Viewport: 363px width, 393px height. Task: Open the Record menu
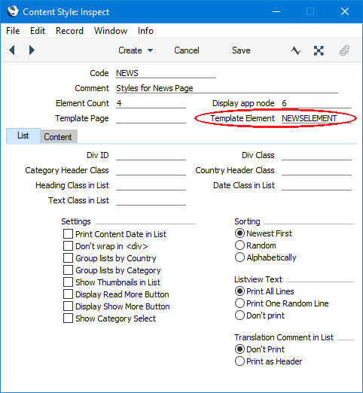point(69,31)
